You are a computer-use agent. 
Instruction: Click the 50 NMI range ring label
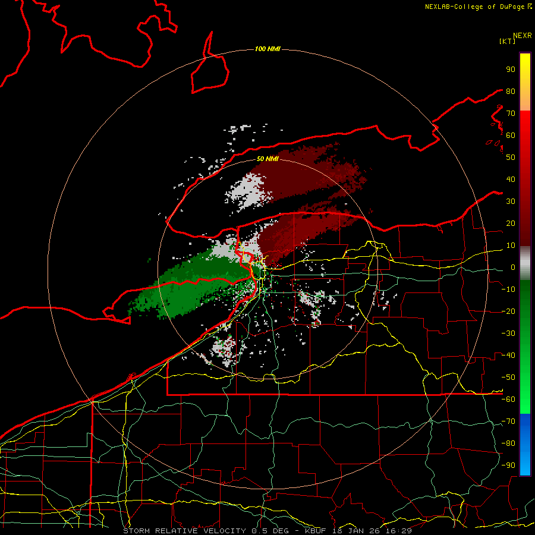click(x=267, y=159)
